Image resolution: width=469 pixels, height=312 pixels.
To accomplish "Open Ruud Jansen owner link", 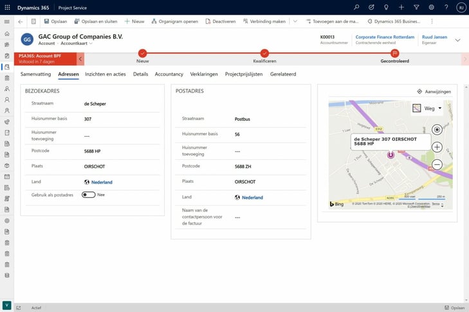I will 435,37.
